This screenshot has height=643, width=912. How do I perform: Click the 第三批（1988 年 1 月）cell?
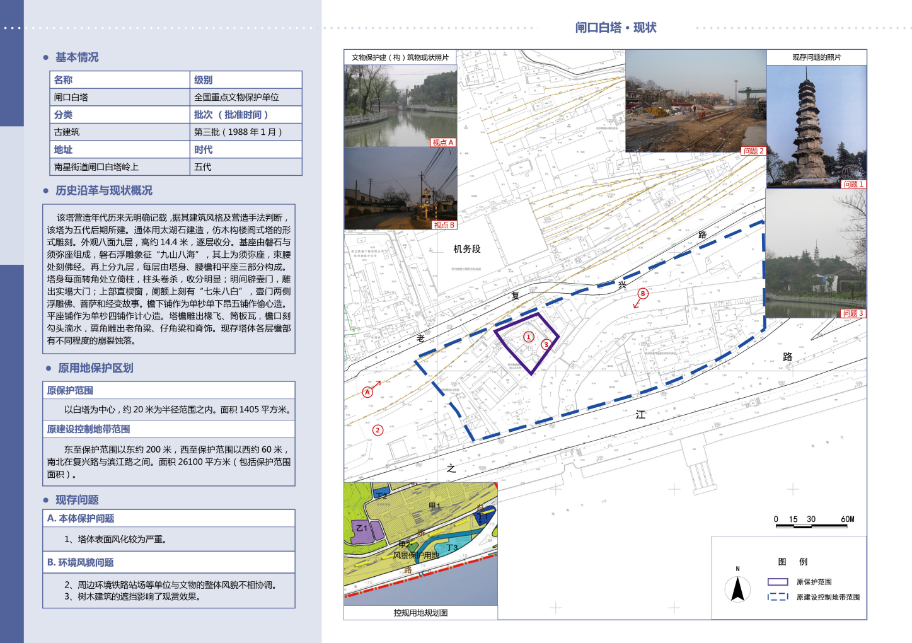pos(246,132)
